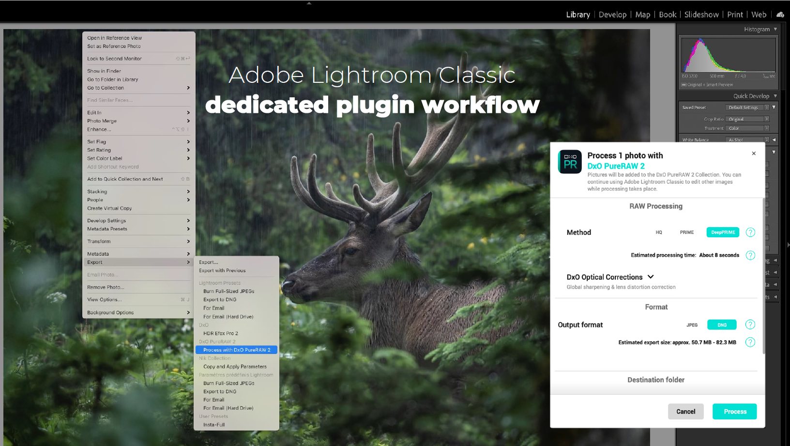Open the Stacking submenu
790x446 pixels.
(138, 192)
